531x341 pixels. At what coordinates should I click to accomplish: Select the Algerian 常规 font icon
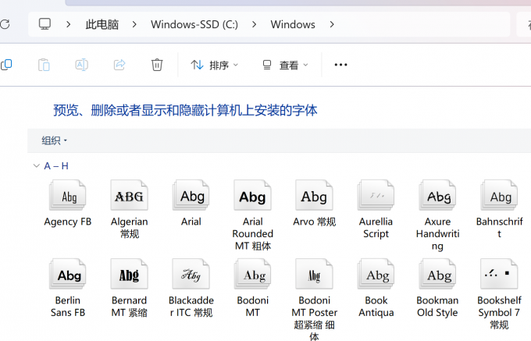130,195
